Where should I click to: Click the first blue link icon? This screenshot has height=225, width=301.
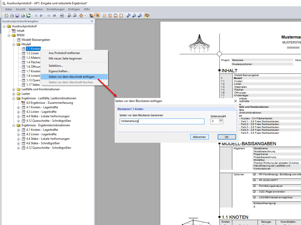(128, 15)
